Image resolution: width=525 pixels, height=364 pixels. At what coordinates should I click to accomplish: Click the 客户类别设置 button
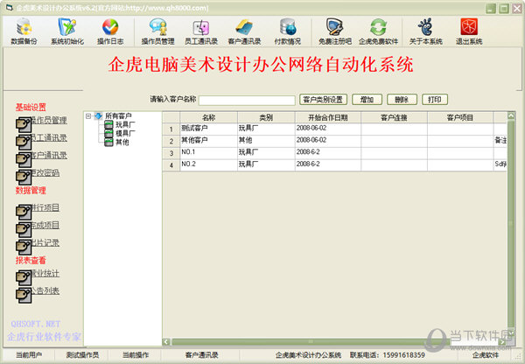323,100
